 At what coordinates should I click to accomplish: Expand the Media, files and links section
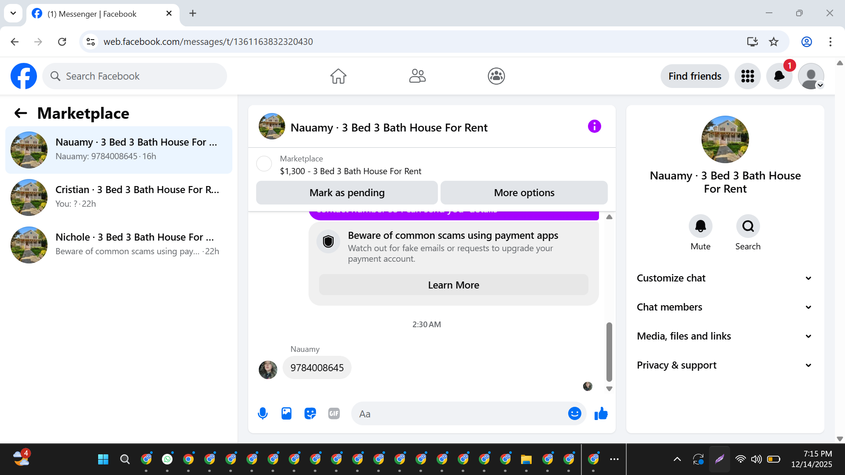[725, 336]
